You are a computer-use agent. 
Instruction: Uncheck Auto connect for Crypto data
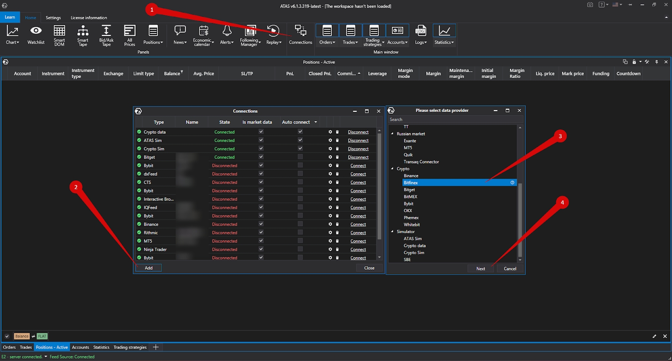[x=300, y=132]
